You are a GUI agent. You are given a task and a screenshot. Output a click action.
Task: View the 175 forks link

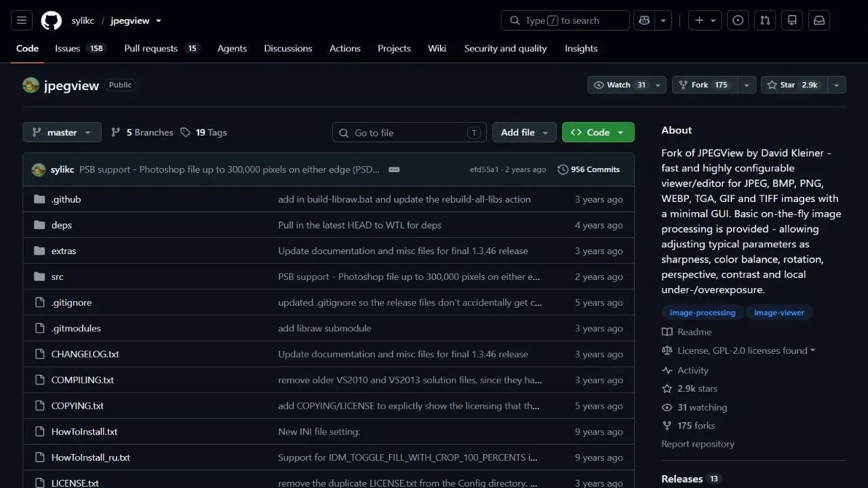tap(688, 426)
